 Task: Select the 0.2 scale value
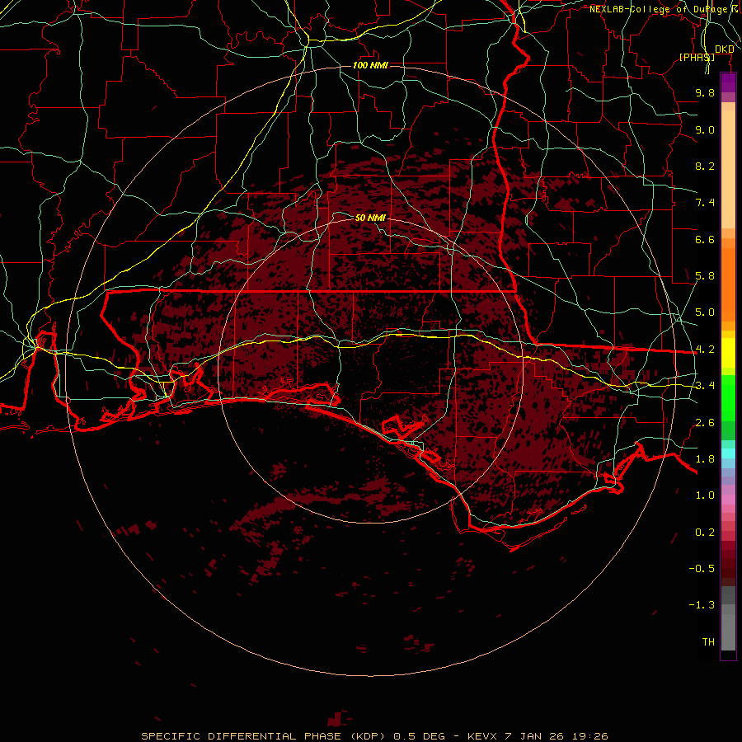tap(705, 533)
